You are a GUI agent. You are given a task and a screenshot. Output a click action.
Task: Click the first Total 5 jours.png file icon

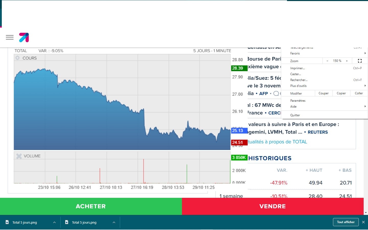(7, 222)
